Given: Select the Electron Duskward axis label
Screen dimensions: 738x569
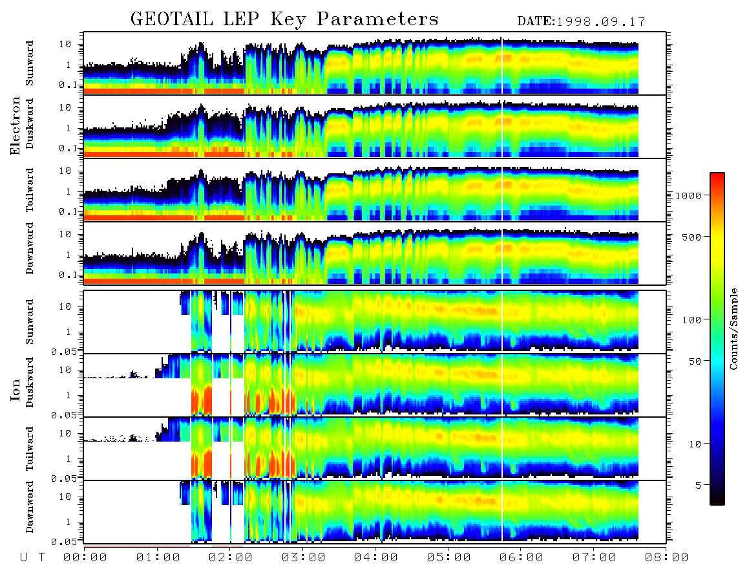Looking at the screenshot, I should (29, 123).
